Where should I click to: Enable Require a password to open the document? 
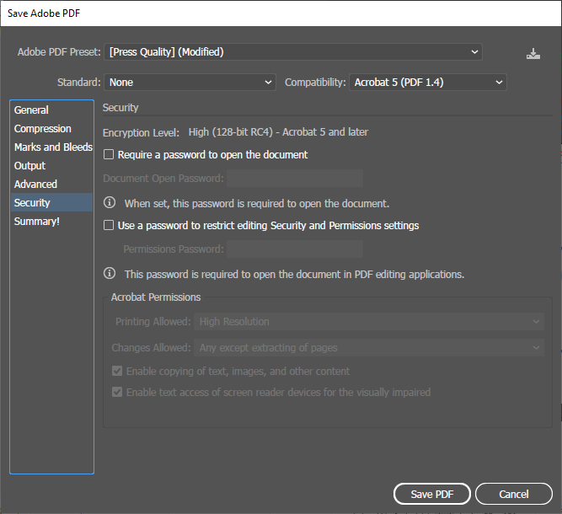tap(109, 154)
